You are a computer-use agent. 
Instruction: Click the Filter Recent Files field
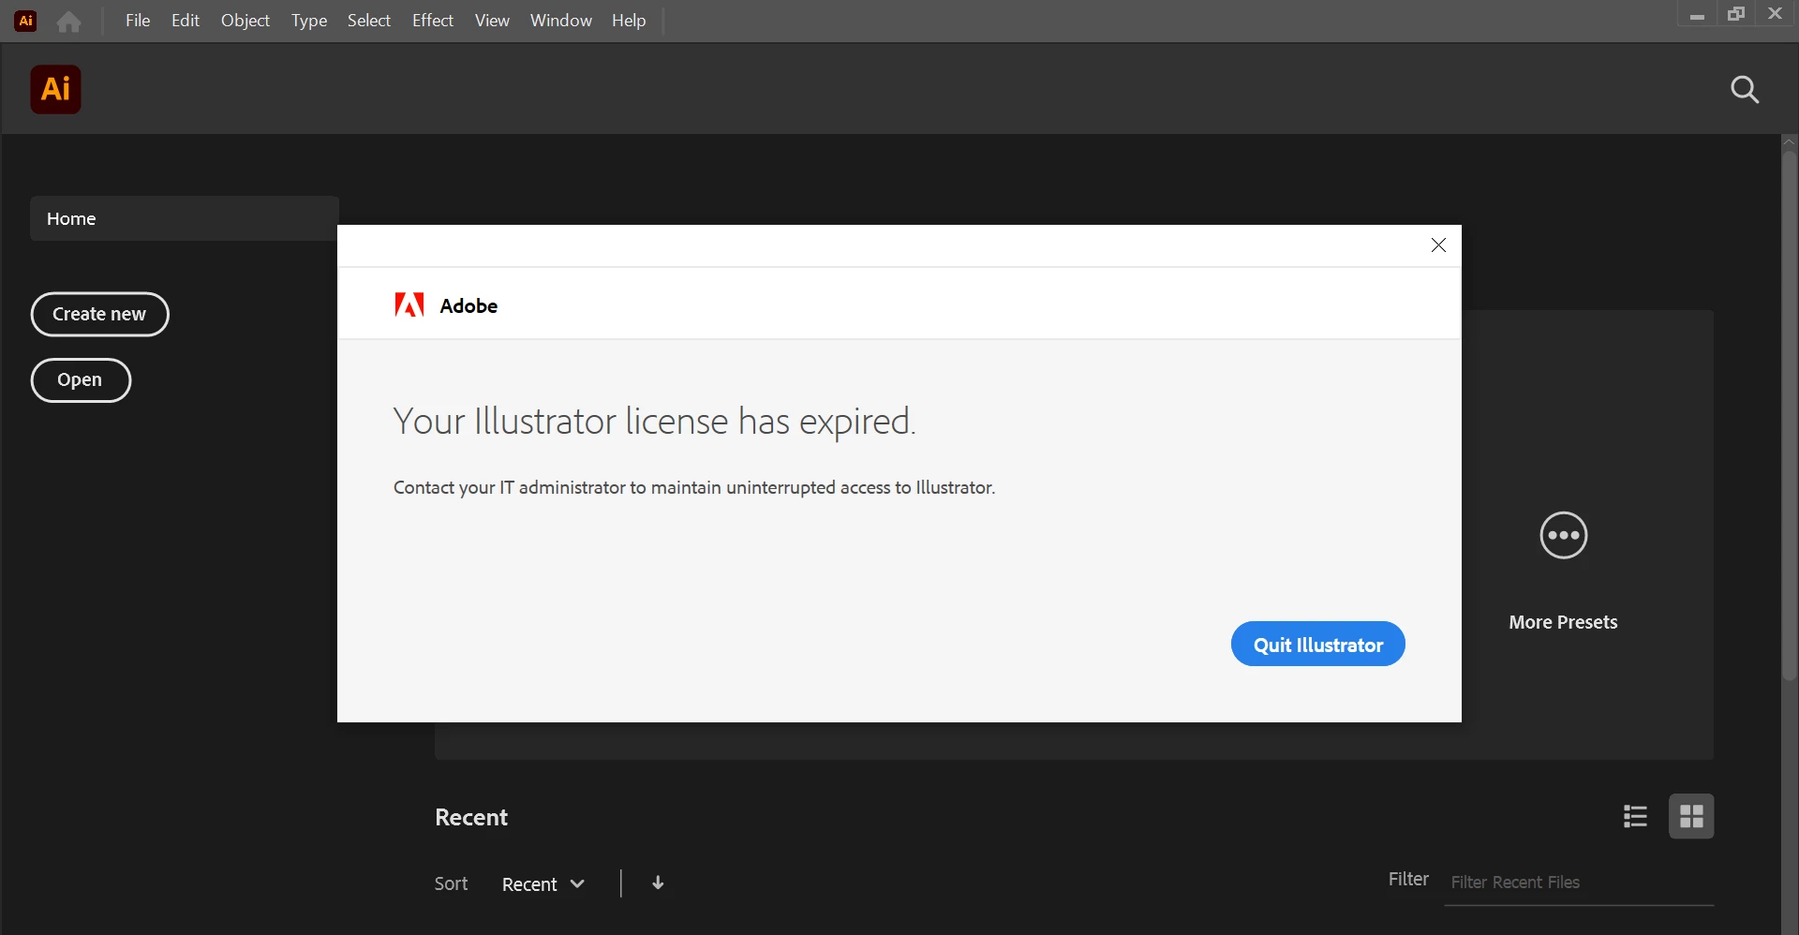point(1579,883)
